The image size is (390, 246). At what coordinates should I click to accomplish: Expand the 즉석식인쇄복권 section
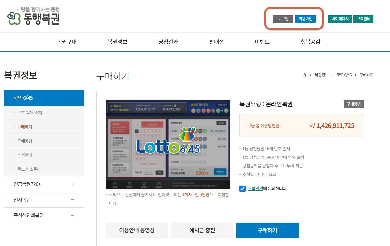[x=73, y=215]
